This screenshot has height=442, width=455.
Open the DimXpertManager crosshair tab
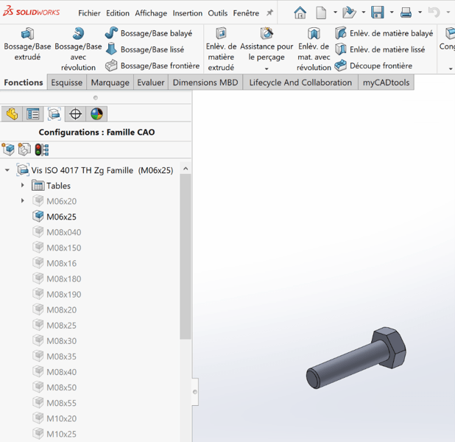coord(75,114)
